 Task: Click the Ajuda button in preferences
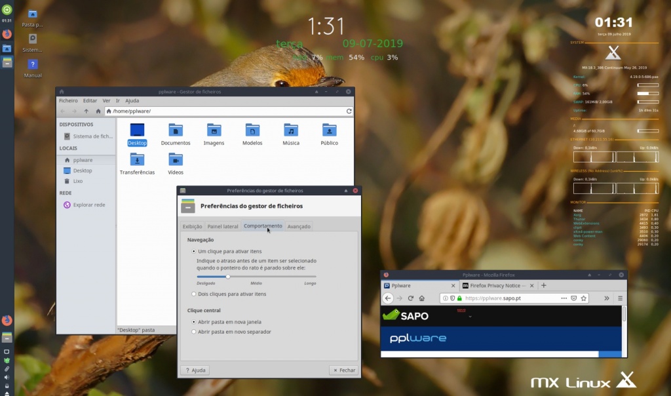tap(195, 370)
